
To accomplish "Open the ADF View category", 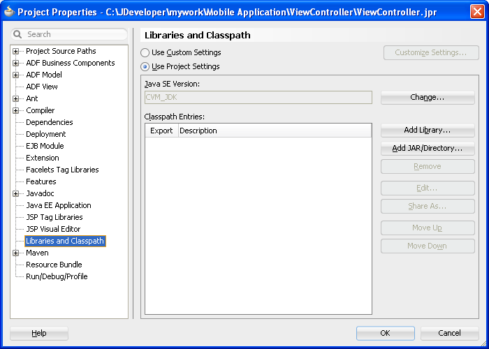I will [x=41, y=87].
